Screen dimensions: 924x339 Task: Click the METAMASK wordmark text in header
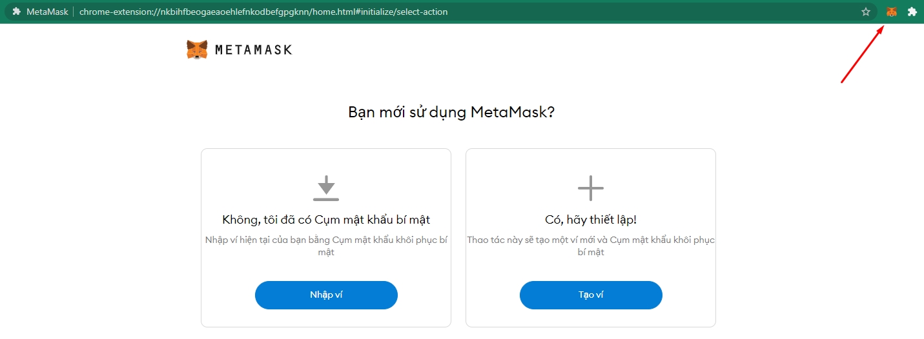pos(253,50)
